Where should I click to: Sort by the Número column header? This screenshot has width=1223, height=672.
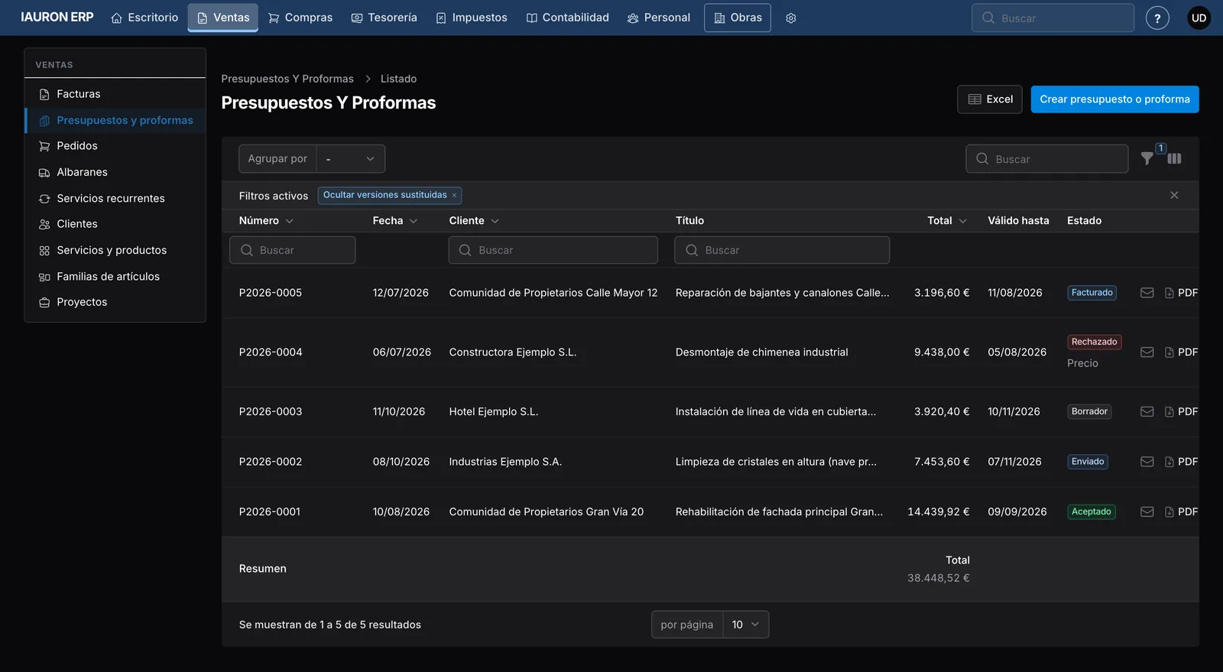[266, 221]
